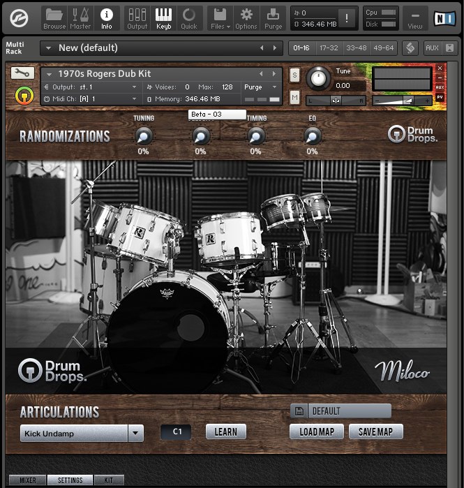Viewport: 464px width, 488px height.
Task: Open the instrument Purge dropdown
Action: 261,87
